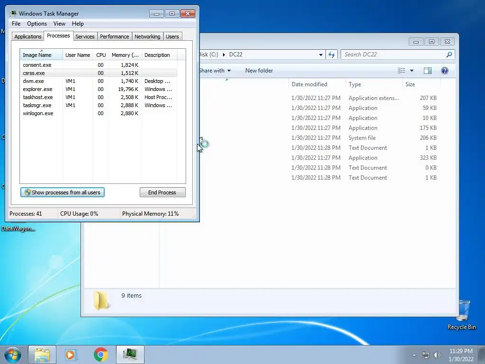
Task: Click the folder icon in details pane
Action: pos(101,300)
